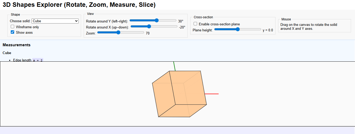Open the Choose solid dropdown

click(x=55, y=21)
